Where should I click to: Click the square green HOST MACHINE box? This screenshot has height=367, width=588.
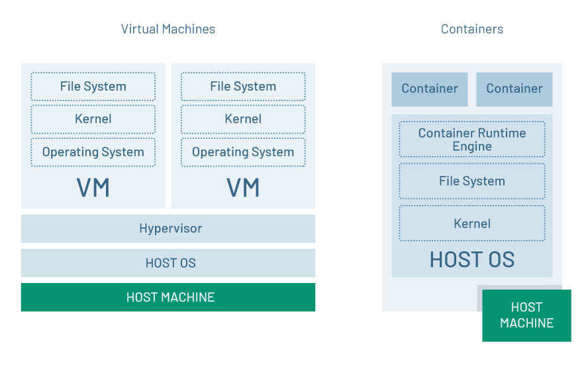[526, 315]
